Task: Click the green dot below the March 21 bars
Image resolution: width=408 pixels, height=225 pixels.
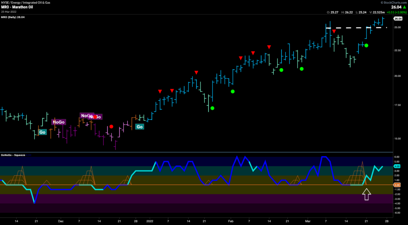Action: (x=366, y=45)
